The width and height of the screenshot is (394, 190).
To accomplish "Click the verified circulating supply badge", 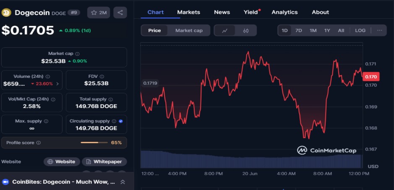I will click(120, 121).
